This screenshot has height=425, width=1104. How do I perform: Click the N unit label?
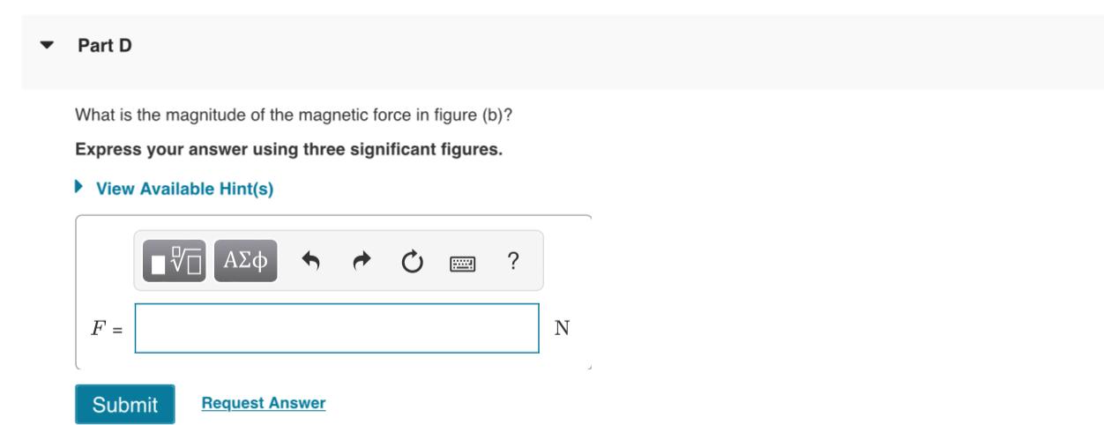(562, 329)
